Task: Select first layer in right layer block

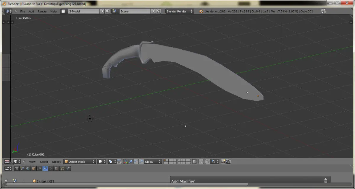Action: [179, 161]
